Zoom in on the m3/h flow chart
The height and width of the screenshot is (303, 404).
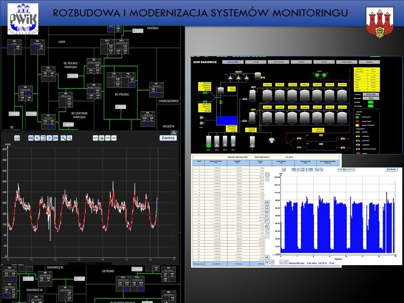click(x=63, y=138)
